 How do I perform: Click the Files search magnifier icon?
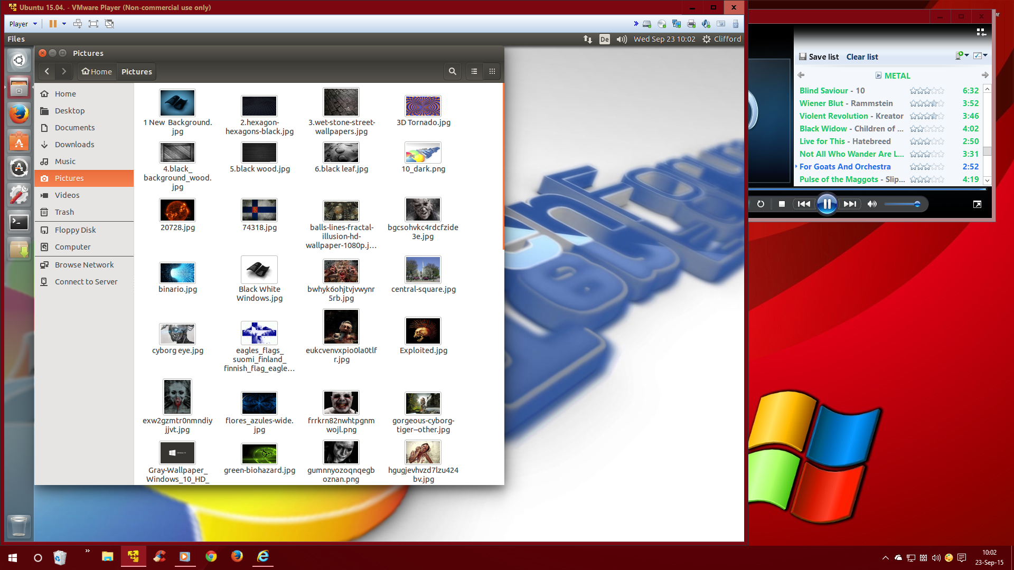(x=452, y=71)
